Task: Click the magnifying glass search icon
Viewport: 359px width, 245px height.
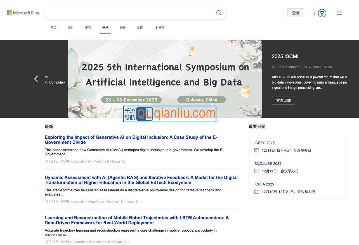Action: pyautogui.click(x=219, y=13)
